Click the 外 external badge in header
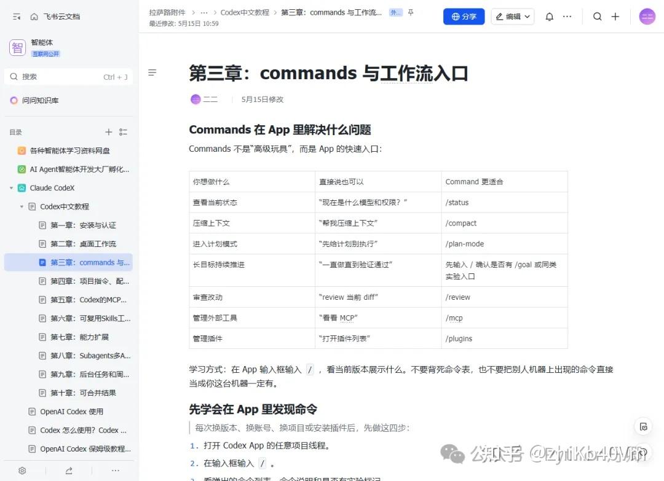664x481 pixels. [x=395, y=12]
